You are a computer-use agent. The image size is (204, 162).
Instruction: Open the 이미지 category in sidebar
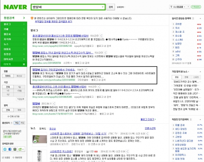14,49
